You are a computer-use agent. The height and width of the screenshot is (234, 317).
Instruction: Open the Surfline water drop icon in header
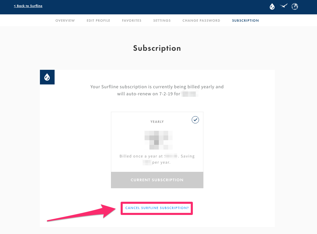coord(272,6)
